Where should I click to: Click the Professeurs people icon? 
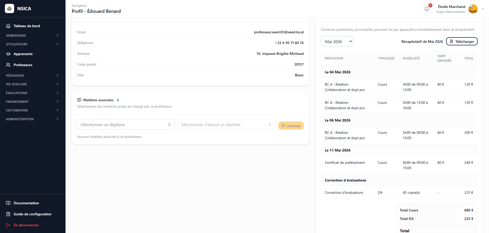point(8,65)
